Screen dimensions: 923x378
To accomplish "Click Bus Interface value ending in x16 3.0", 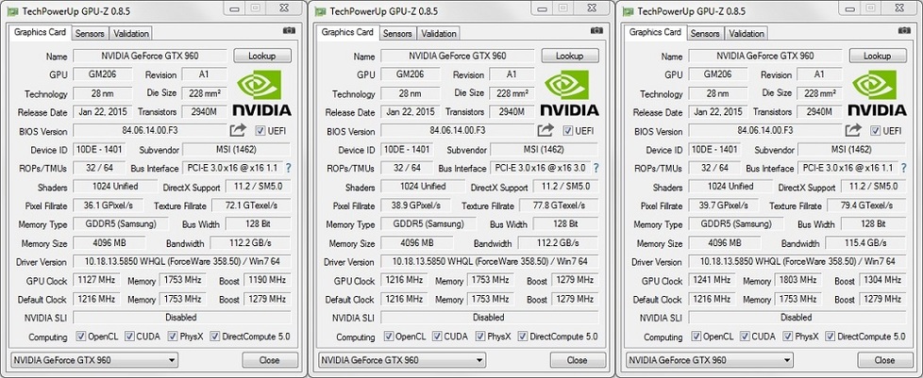I will [542, 168].
